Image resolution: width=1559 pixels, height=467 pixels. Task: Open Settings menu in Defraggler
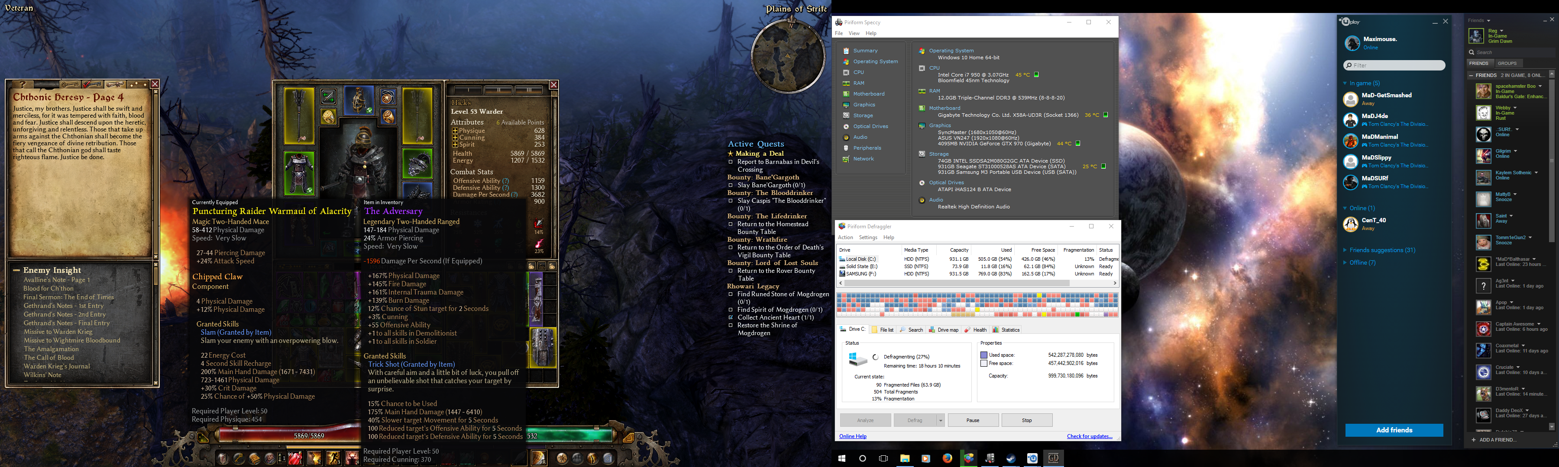(868, 238)
